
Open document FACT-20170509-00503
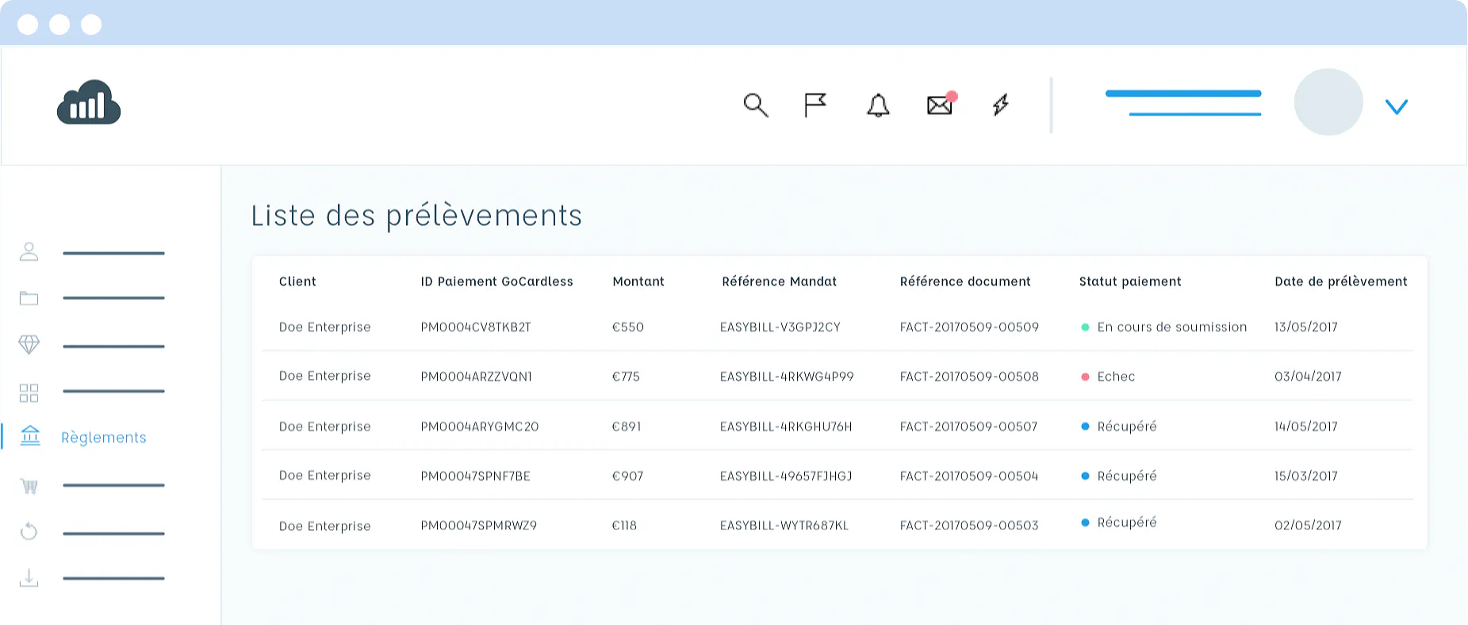(x=969, y=525)
